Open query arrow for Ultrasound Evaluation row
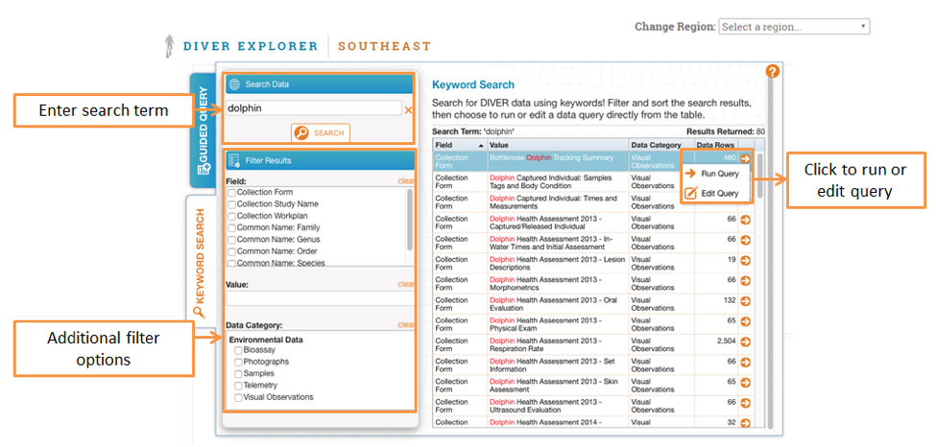The image size is (936, 447). [745, 402]
